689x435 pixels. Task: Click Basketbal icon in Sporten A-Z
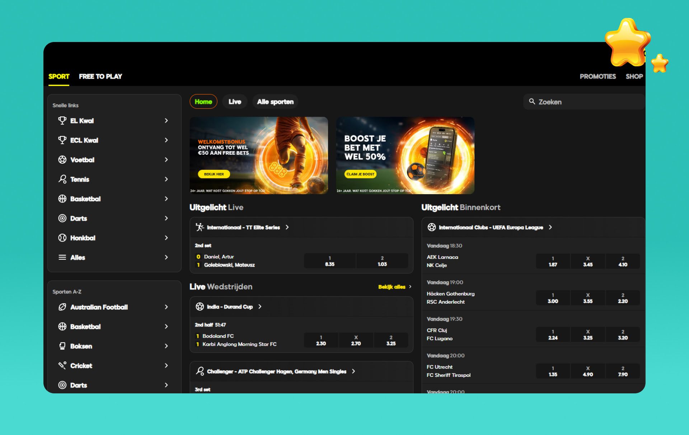pyautogui.click(x=62, y=327)
